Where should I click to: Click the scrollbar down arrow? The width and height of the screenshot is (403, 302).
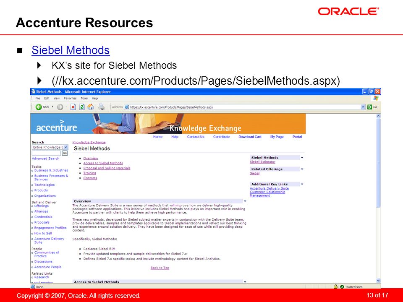[x=378, y=281]
